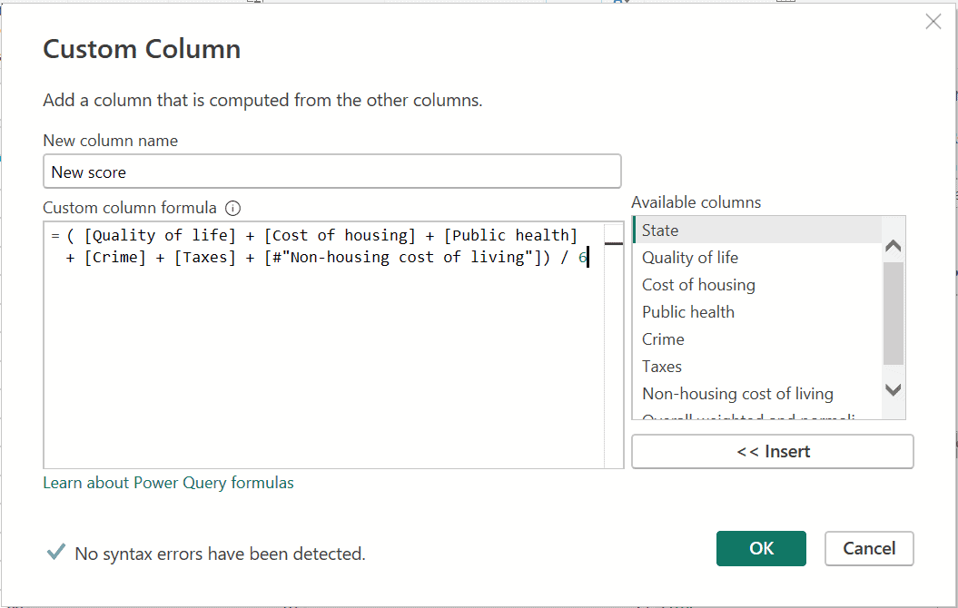958x608 pixels.
Task: Click the info icon beside Custom column formula
Action: [232, 208]
